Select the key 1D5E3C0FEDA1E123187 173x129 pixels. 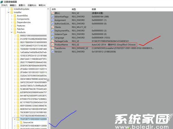pos(33,56)
